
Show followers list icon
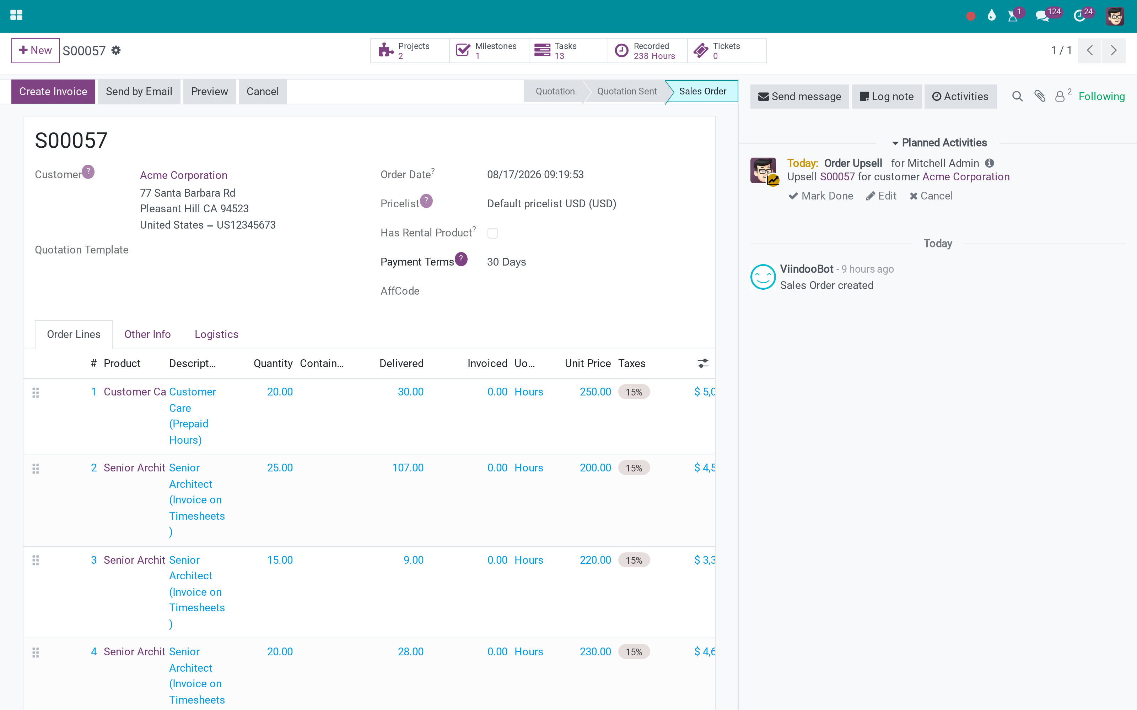(1062, 95)
